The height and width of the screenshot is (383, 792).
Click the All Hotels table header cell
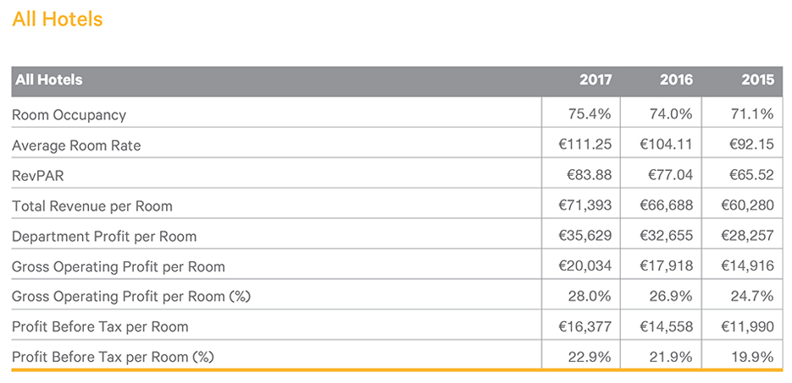click(49, 80)
